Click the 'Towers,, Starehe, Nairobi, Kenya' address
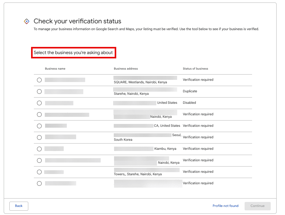 (x=138, y=174)
